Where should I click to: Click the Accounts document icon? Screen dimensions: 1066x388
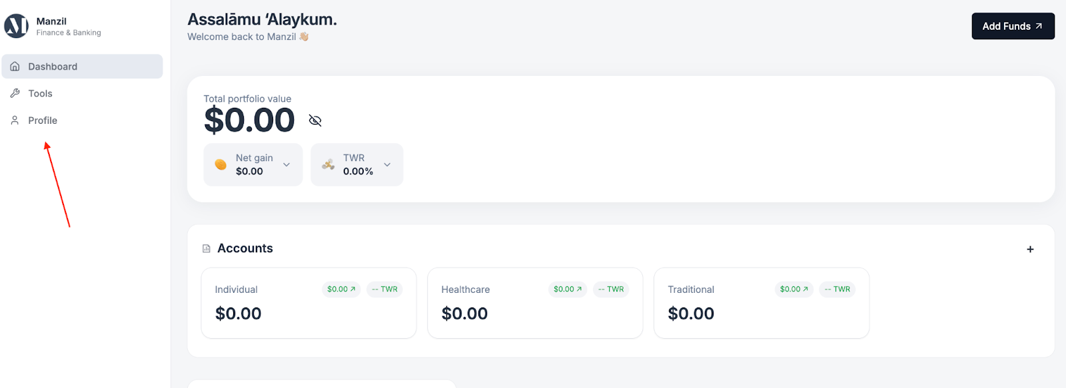(x=207, y=248)
